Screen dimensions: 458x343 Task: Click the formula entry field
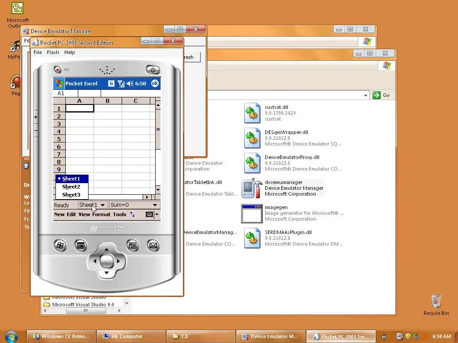pyautogui.click(x=130, y=93)
